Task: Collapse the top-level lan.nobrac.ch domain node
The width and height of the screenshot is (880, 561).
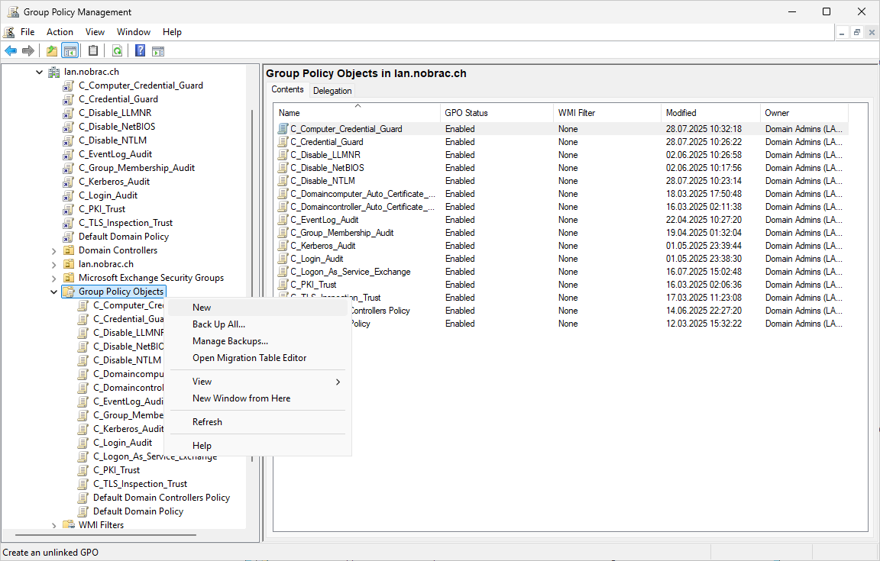Action: click(x=39, y=72)
